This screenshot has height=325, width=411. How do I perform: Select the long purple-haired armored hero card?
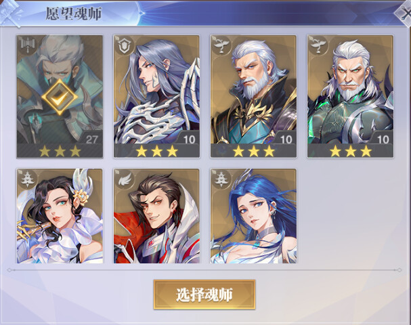156,96
